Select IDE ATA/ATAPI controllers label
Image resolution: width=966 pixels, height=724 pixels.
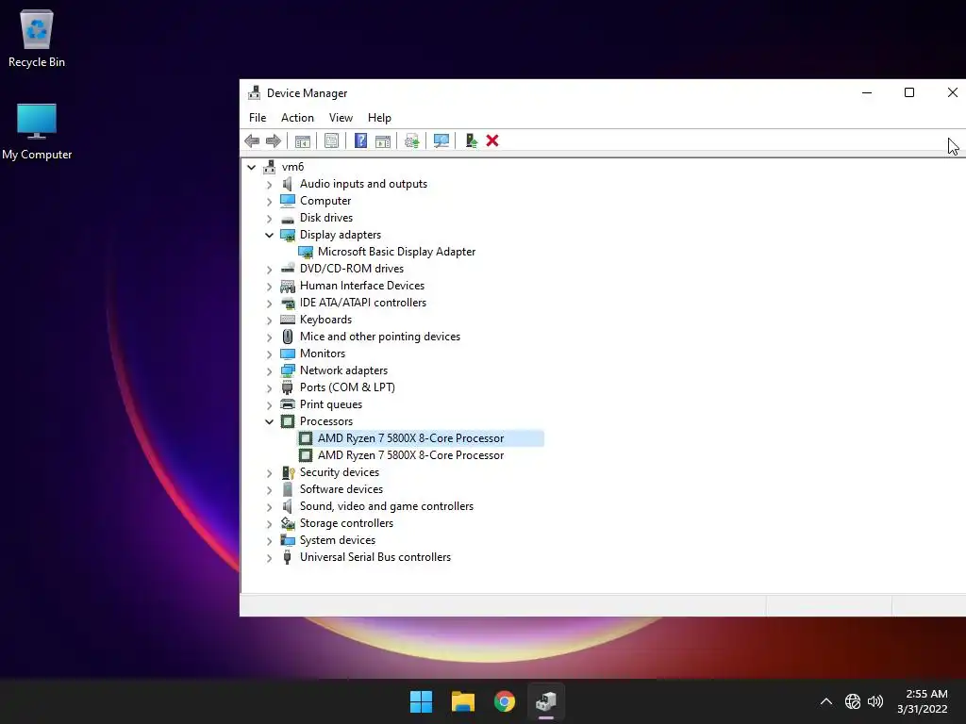363,303
